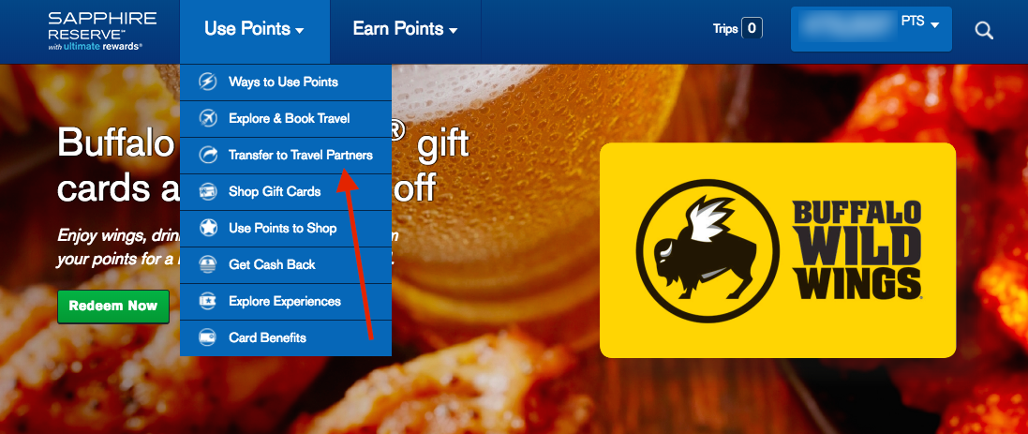
Task: Open the search magnifier in the header
Action: 983,30
